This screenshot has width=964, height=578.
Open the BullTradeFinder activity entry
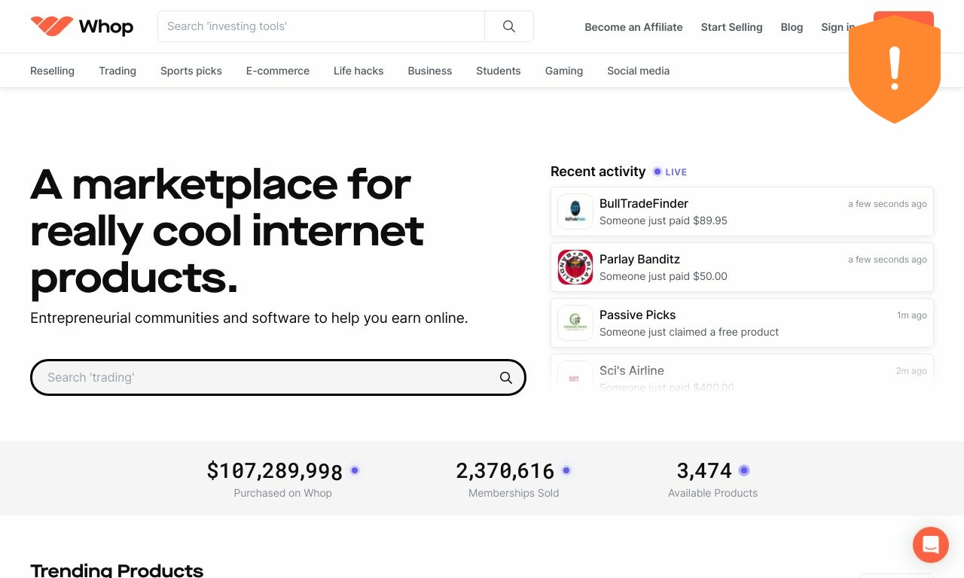742,211
